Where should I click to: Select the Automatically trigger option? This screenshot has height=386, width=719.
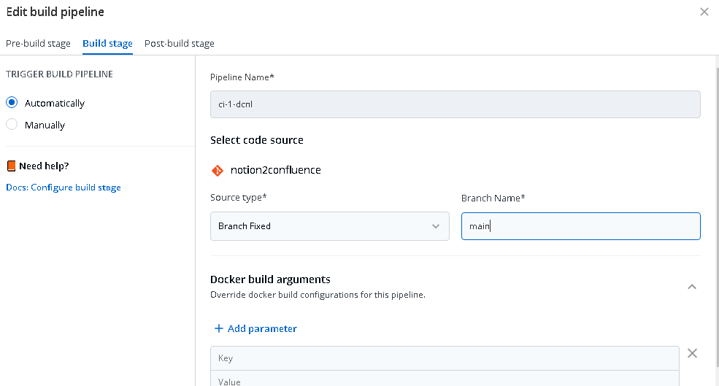click(12, 103)
